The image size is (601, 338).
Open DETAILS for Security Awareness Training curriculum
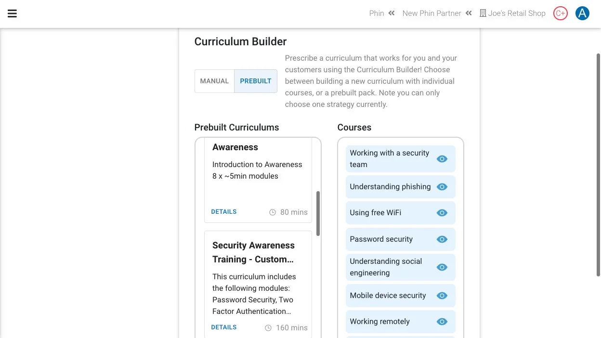pyautogui.click(x=224, y=327)
